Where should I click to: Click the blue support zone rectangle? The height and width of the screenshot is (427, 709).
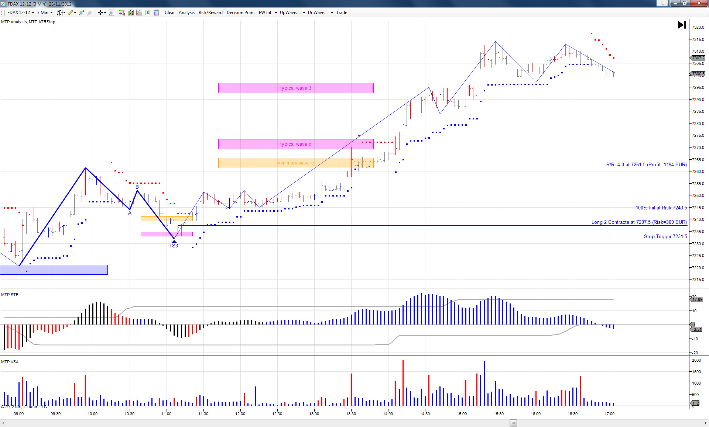pos(54,270)
